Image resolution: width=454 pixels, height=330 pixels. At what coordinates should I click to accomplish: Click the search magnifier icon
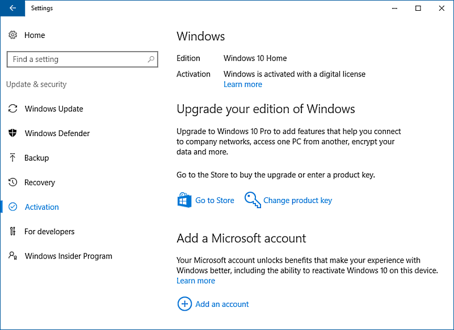(151, 59)
